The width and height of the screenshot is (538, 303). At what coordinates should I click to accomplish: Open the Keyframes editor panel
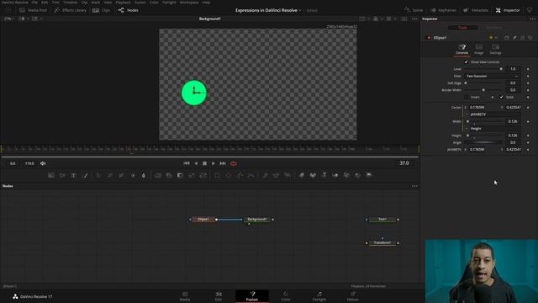pos(443,10)
